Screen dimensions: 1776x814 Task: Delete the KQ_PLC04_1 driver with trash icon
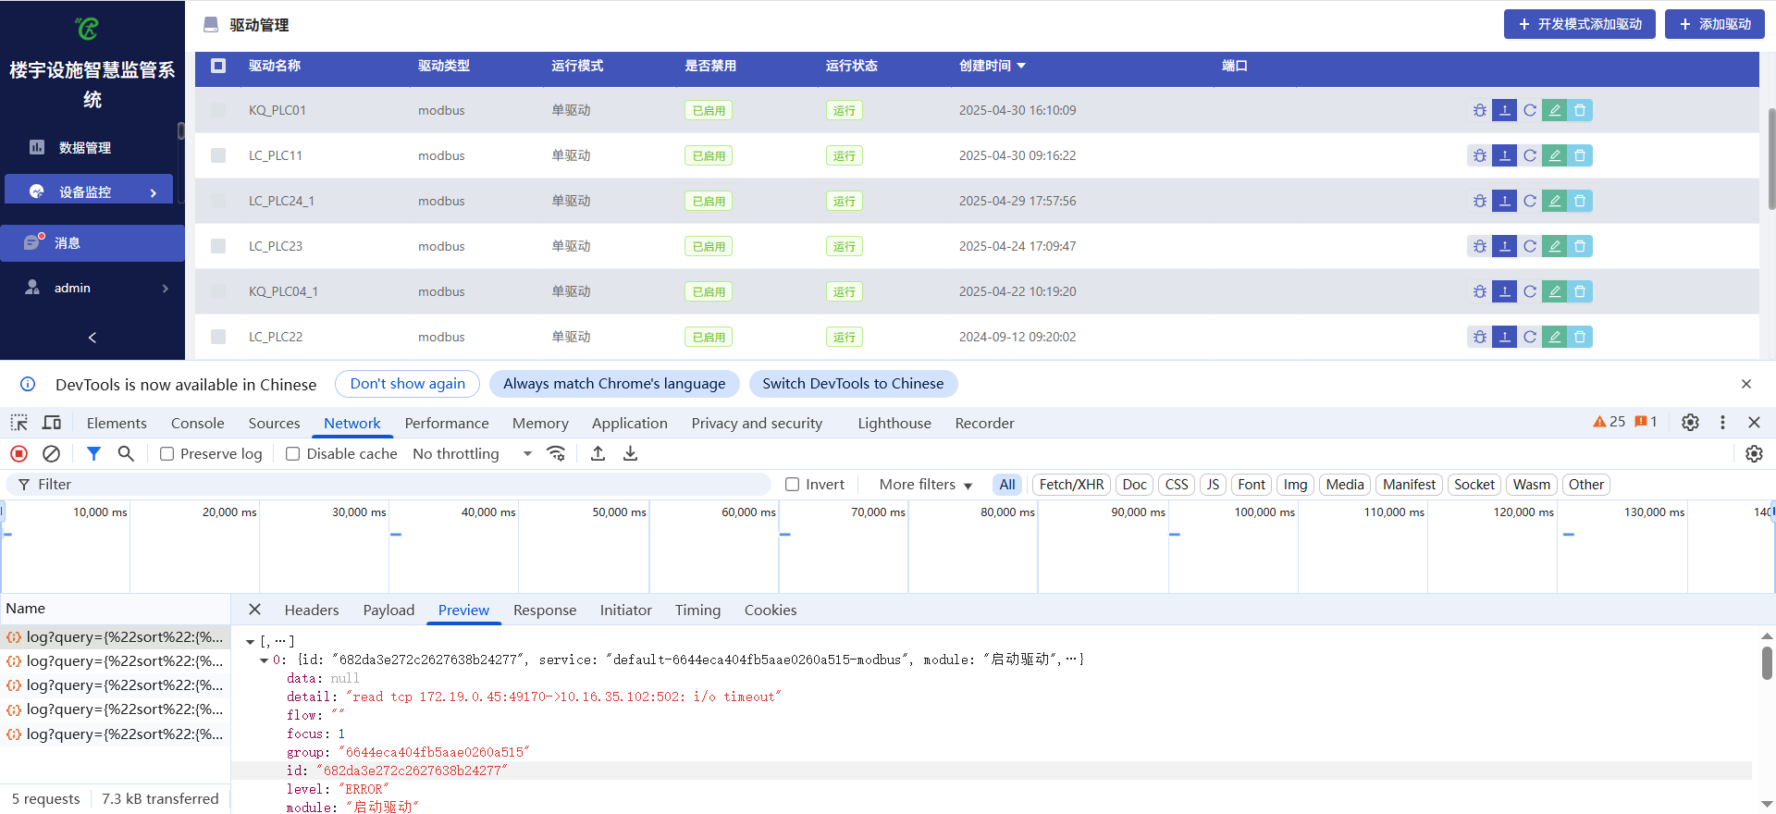coord(1580,291)
